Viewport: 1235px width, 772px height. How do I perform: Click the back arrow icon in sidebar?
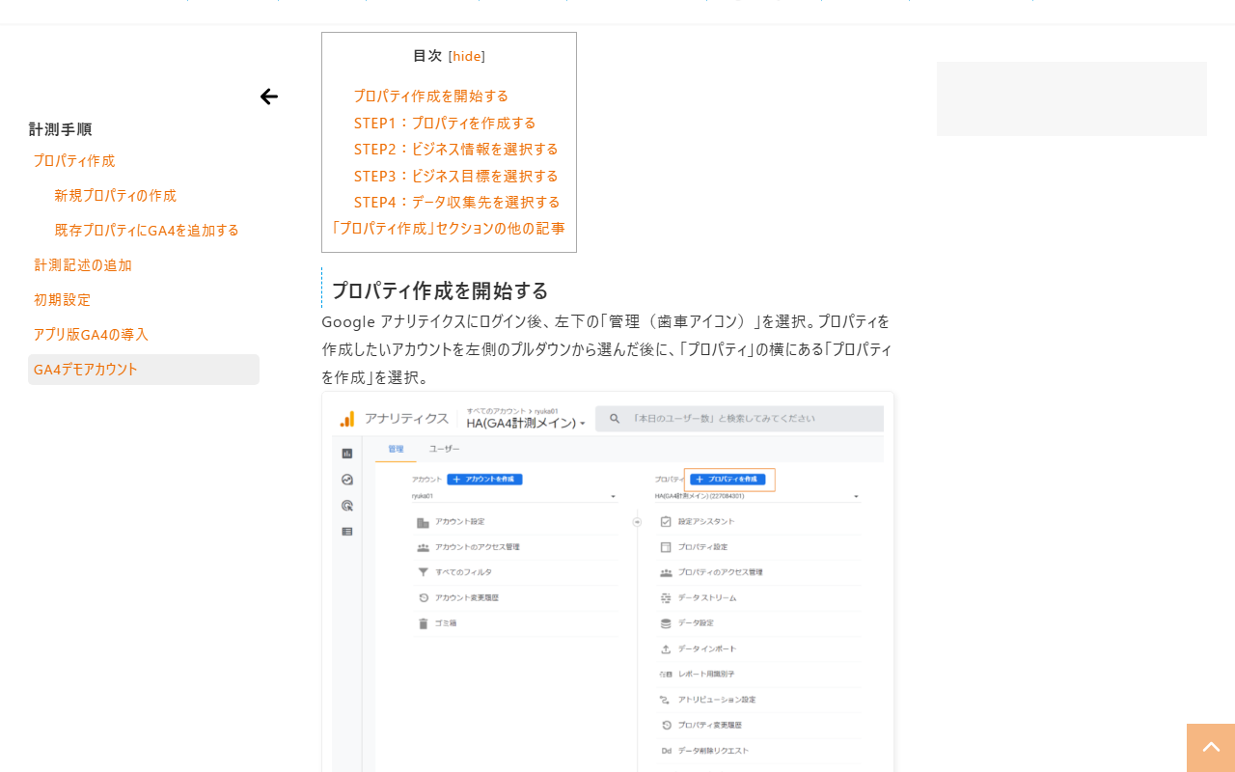pyautogui.click(x=269, y=96)
